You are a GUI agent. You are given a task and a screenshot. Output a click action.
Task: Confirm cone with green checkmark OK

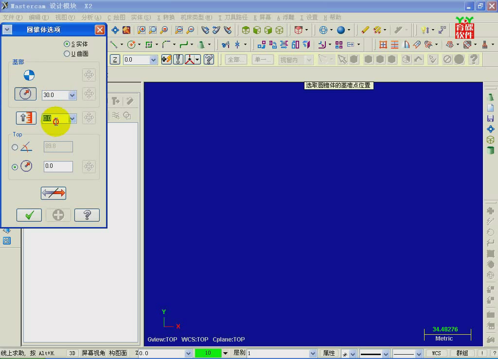(x=29, y=215)
